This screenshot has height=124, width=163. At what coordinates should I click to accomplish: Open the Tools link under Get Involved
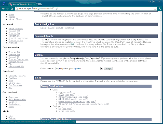click(x=11, y=106)
